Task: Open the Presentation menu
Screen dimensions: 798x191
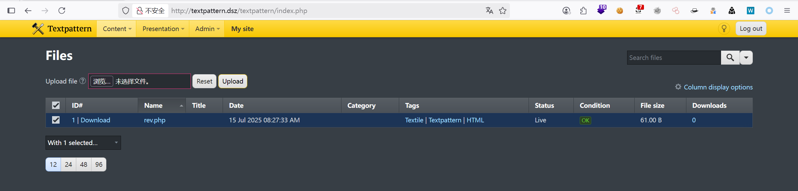Action: coord(163,29)
